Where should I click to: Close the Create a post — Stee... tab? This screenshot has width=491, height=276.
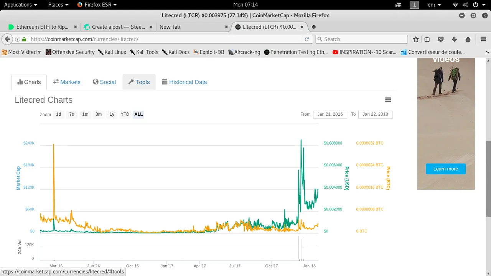tap(151, 27)
